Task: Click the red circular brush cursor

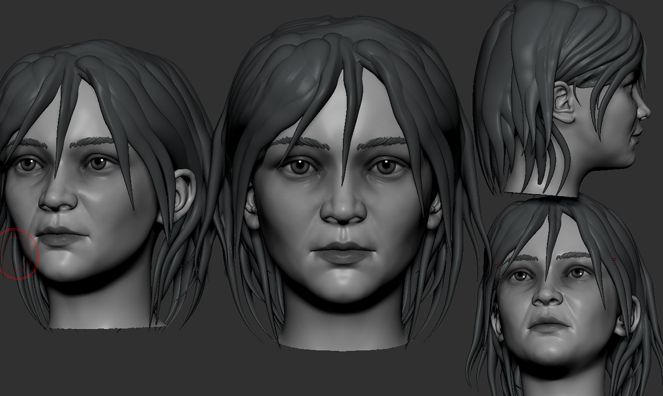Action: click(x=19, y=255)
